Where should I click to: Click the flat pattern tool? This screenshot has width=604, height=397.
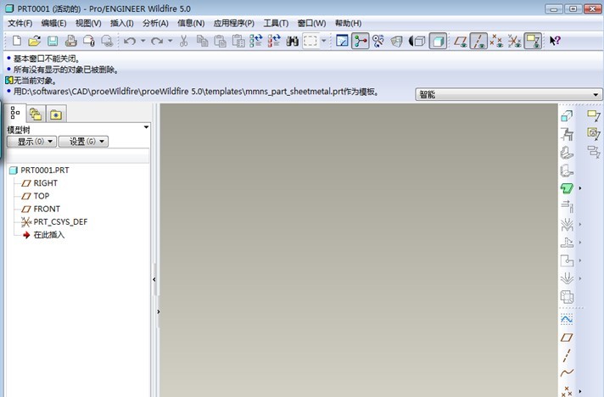click(567, 297)
